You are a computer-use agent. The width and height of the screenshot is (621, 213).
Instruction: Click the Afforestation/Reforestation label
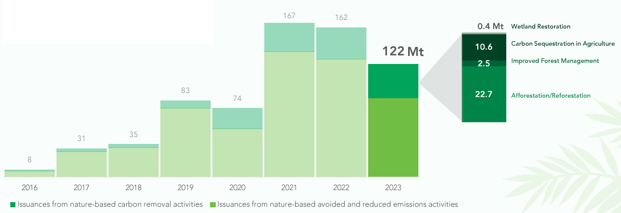tap(550, 96)
